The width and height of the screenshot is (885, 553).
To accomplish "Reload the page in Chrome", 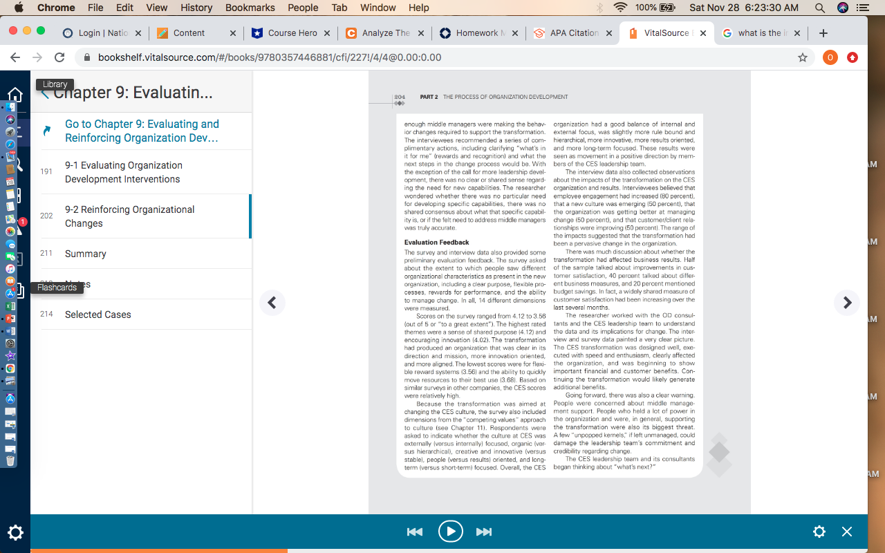I will (x=59, y=57).
